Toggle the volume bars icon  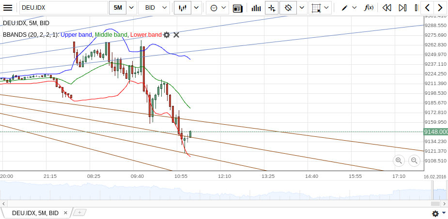point(256,8)
